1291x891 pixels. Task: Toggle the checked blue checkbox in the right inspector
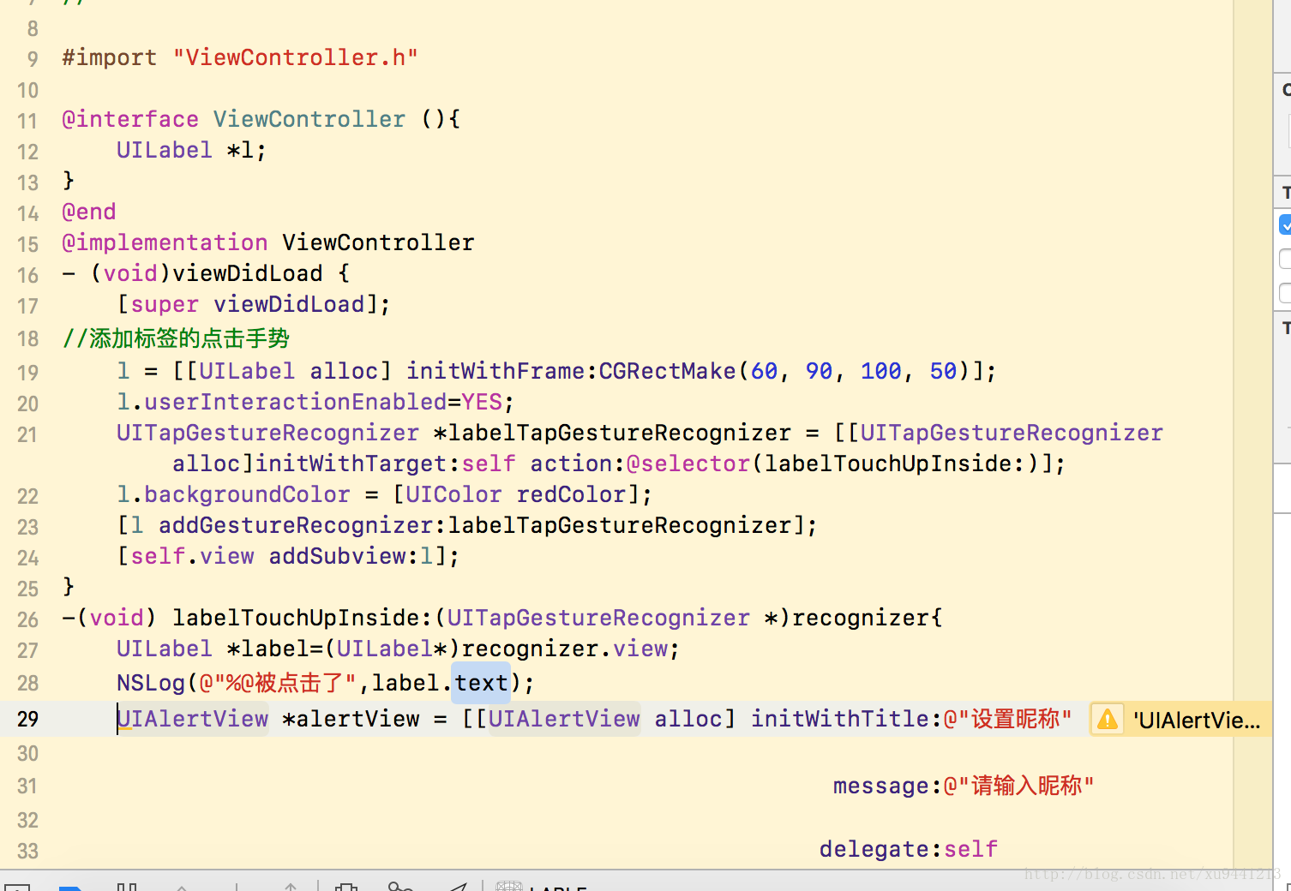pos(1285,224)
